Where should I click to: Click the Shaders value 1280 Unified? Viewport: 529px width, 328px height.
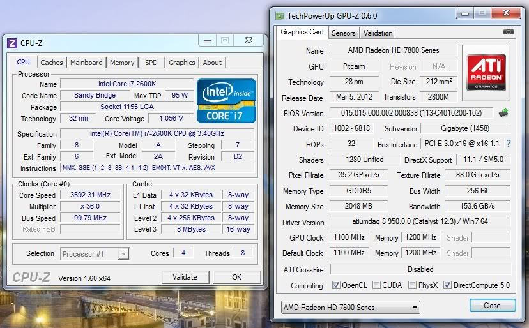364,160
